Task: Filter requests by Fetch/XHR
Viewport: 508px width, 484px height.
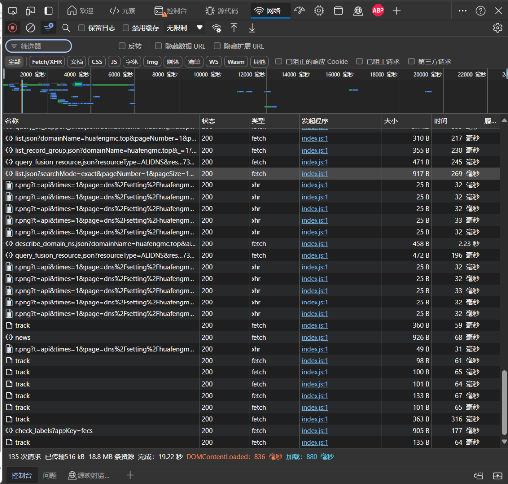Action: (47, 61)
